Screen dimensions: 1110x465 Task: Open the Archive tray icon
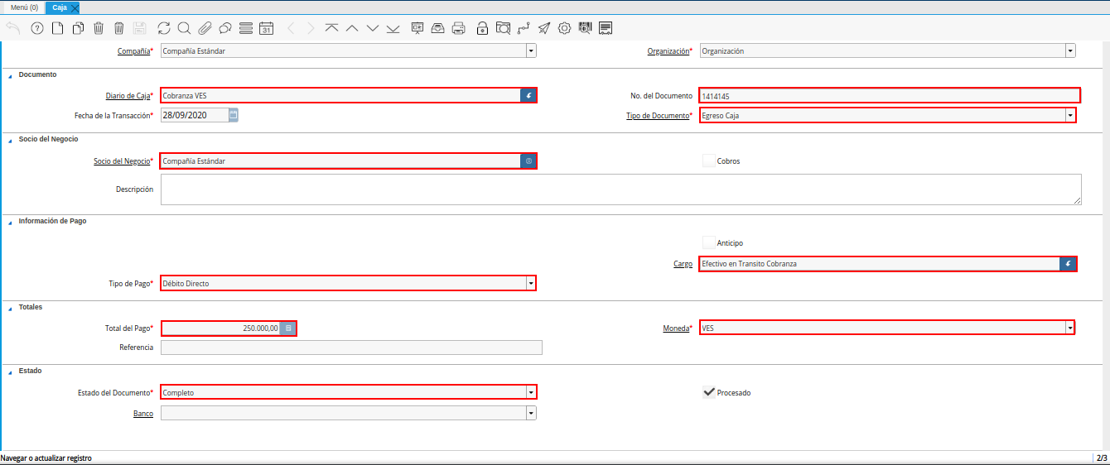click(x=438, y=28)
